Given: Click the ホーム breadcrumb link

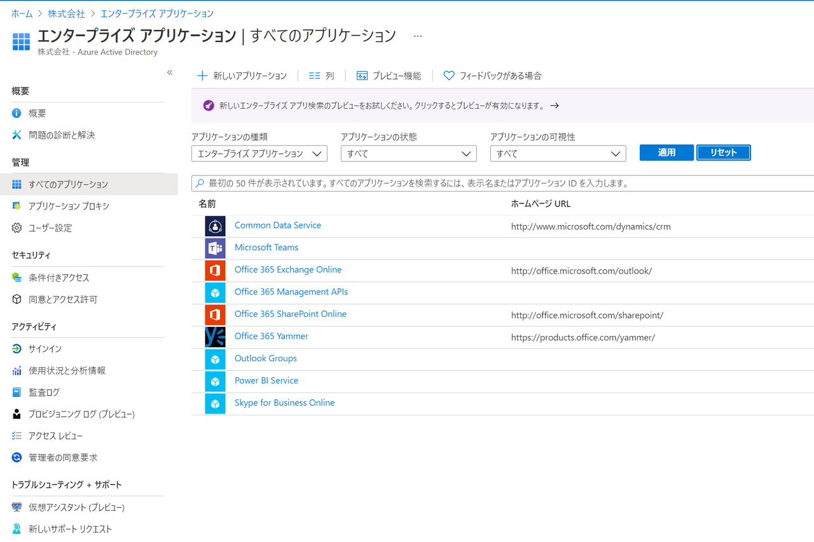Looking at the screenshot, I should point(22,13).
